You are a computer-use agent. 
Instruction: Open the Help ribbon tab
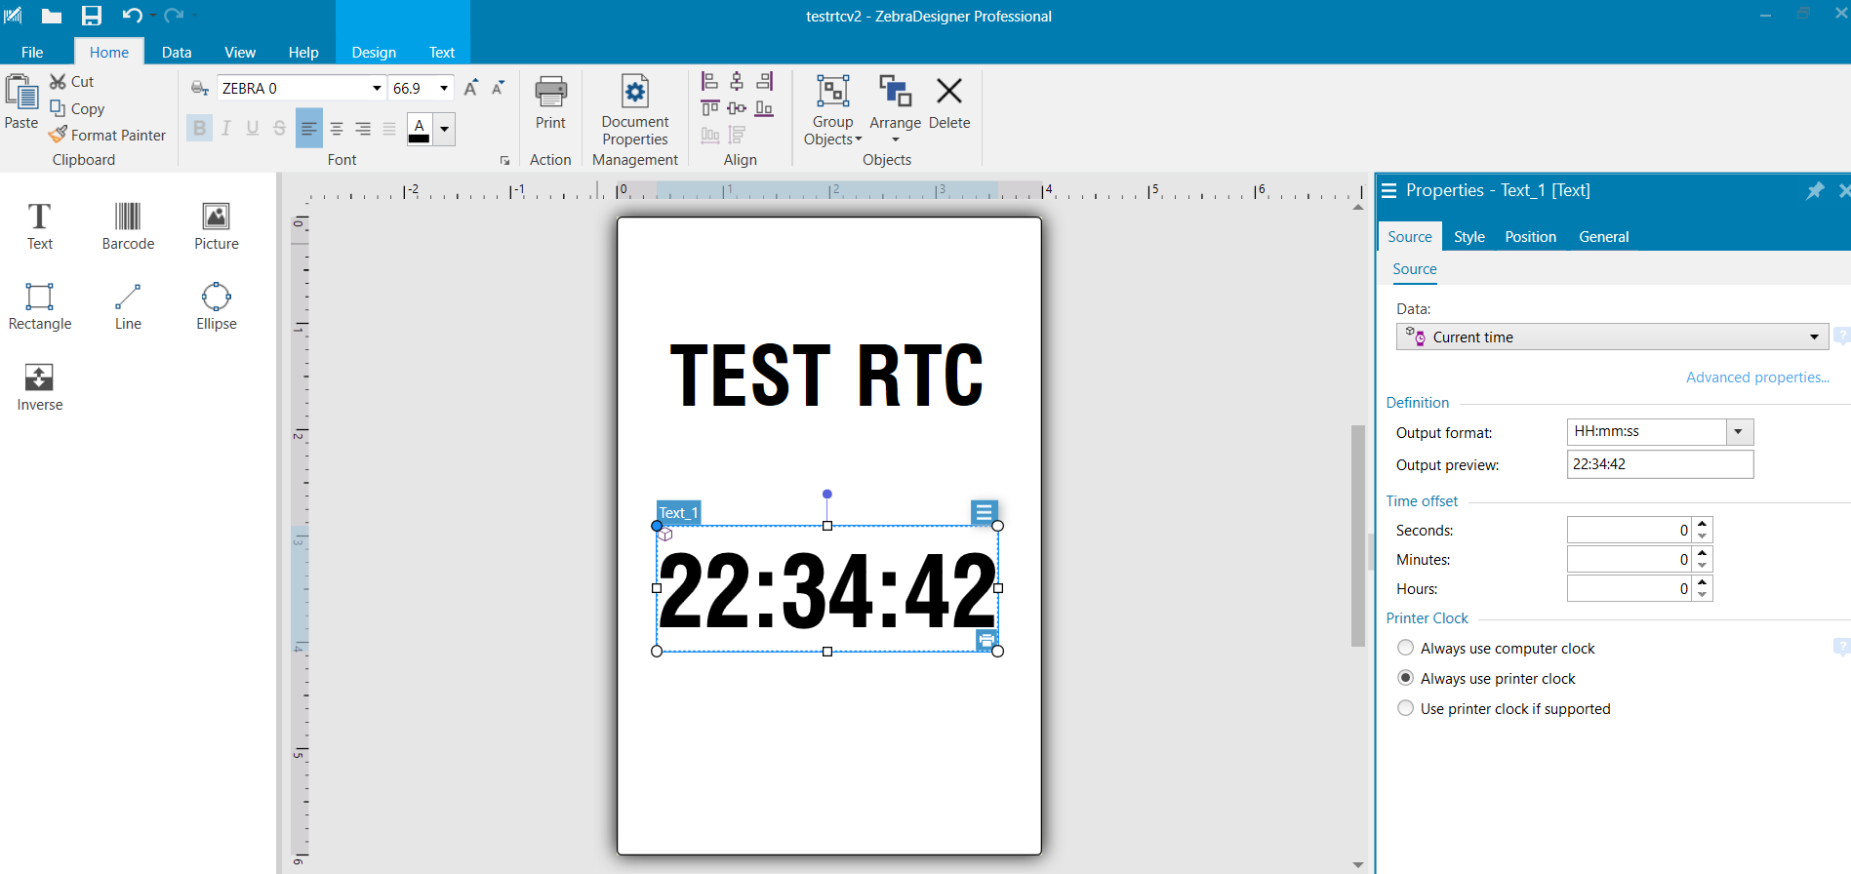303,52
